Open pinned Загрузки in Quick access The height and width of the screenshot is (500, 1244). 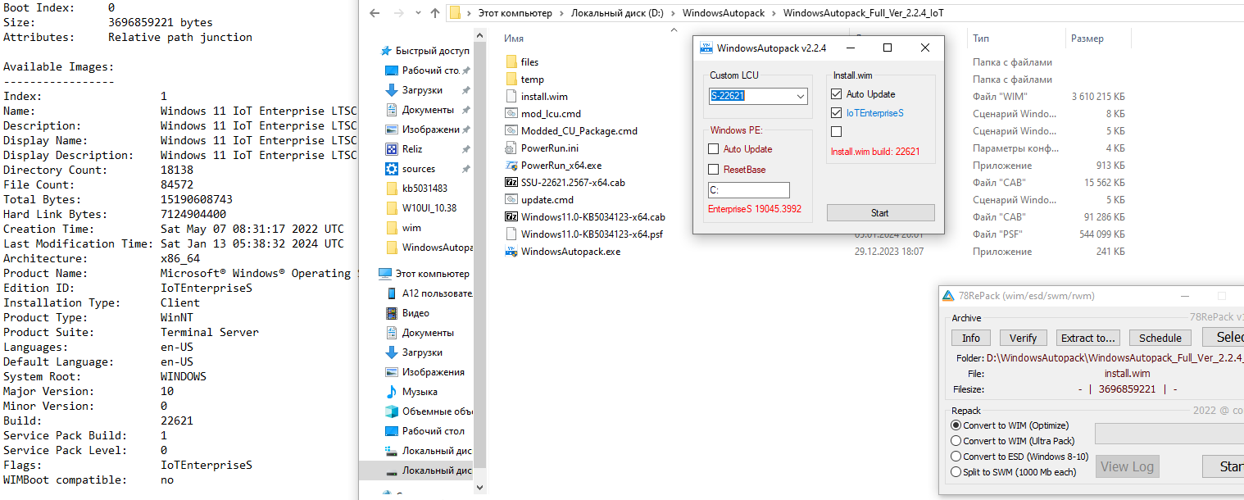[422, 90]
